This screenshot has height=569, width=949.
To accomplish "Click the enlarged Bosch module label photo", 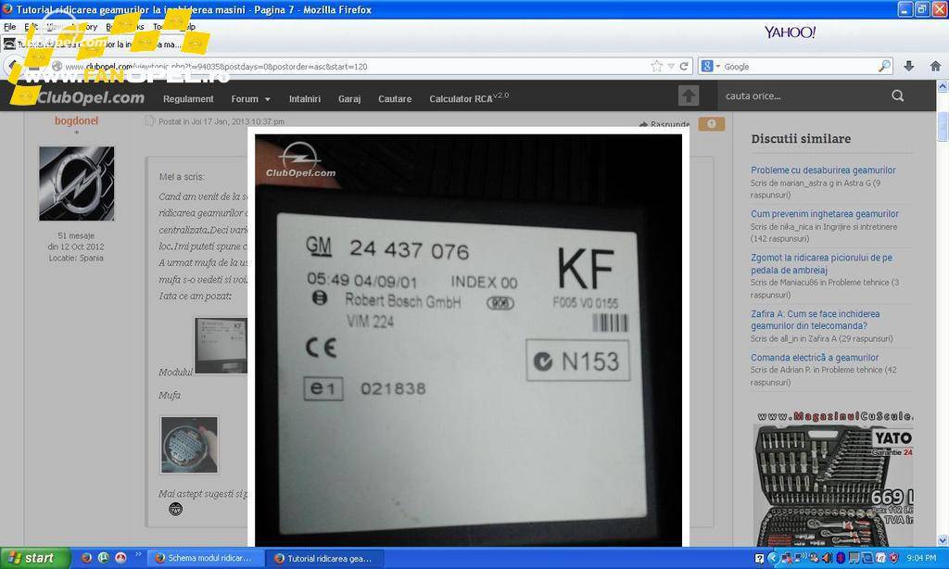I will 468,340.
